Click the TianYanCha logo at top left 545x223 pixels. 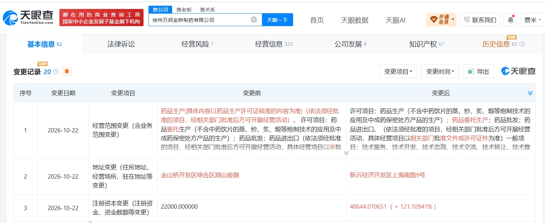pyautogui.click(x=28, y=17)
